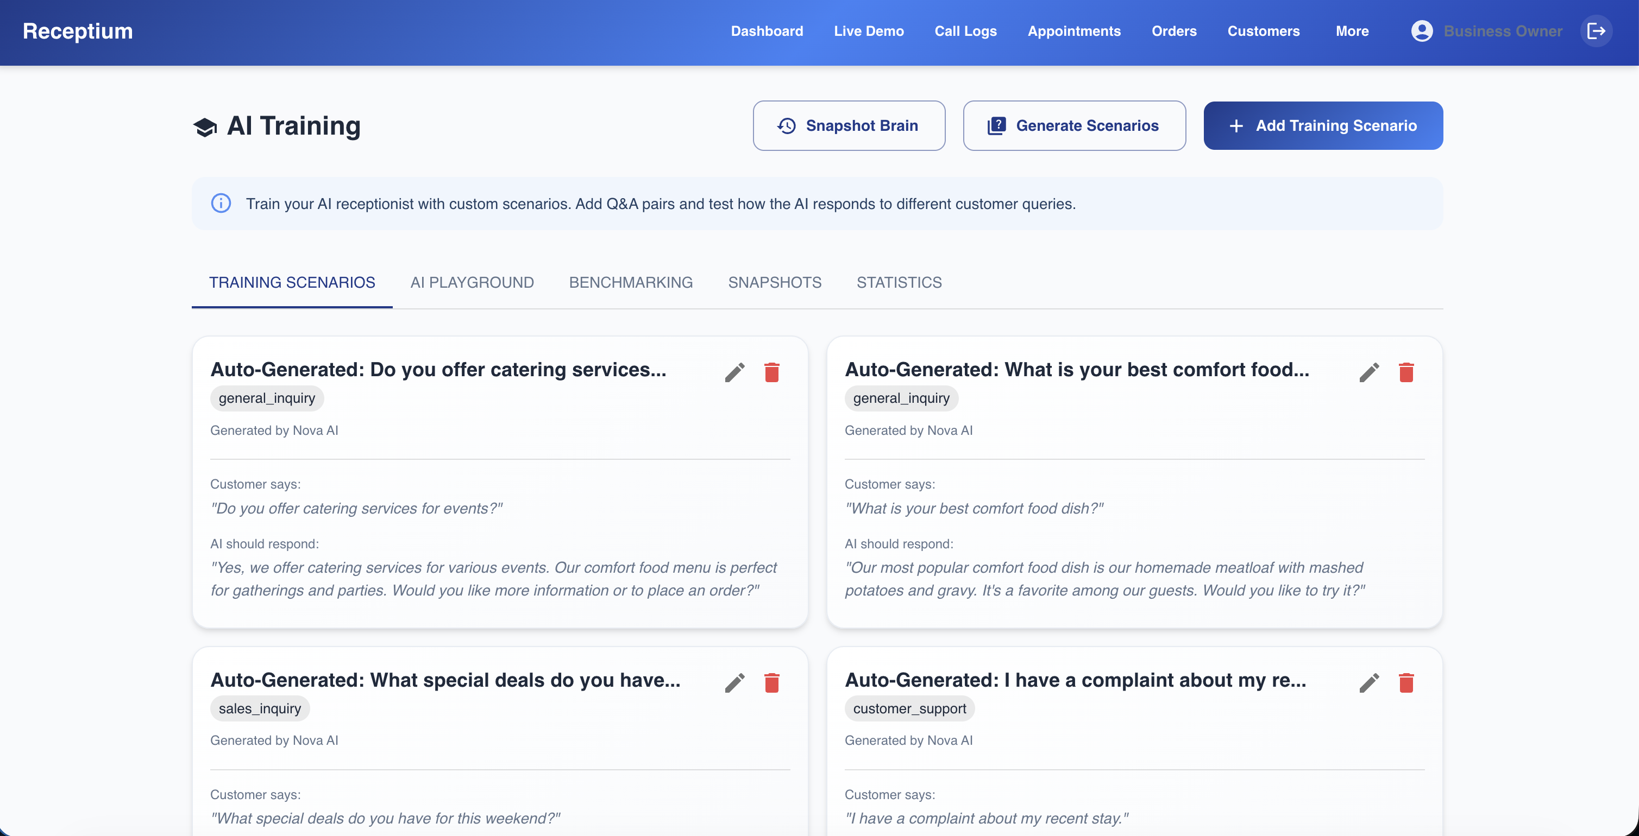The image size is (1639, 836).
Task: Click the info icon in banner
Action: (221, 204)
